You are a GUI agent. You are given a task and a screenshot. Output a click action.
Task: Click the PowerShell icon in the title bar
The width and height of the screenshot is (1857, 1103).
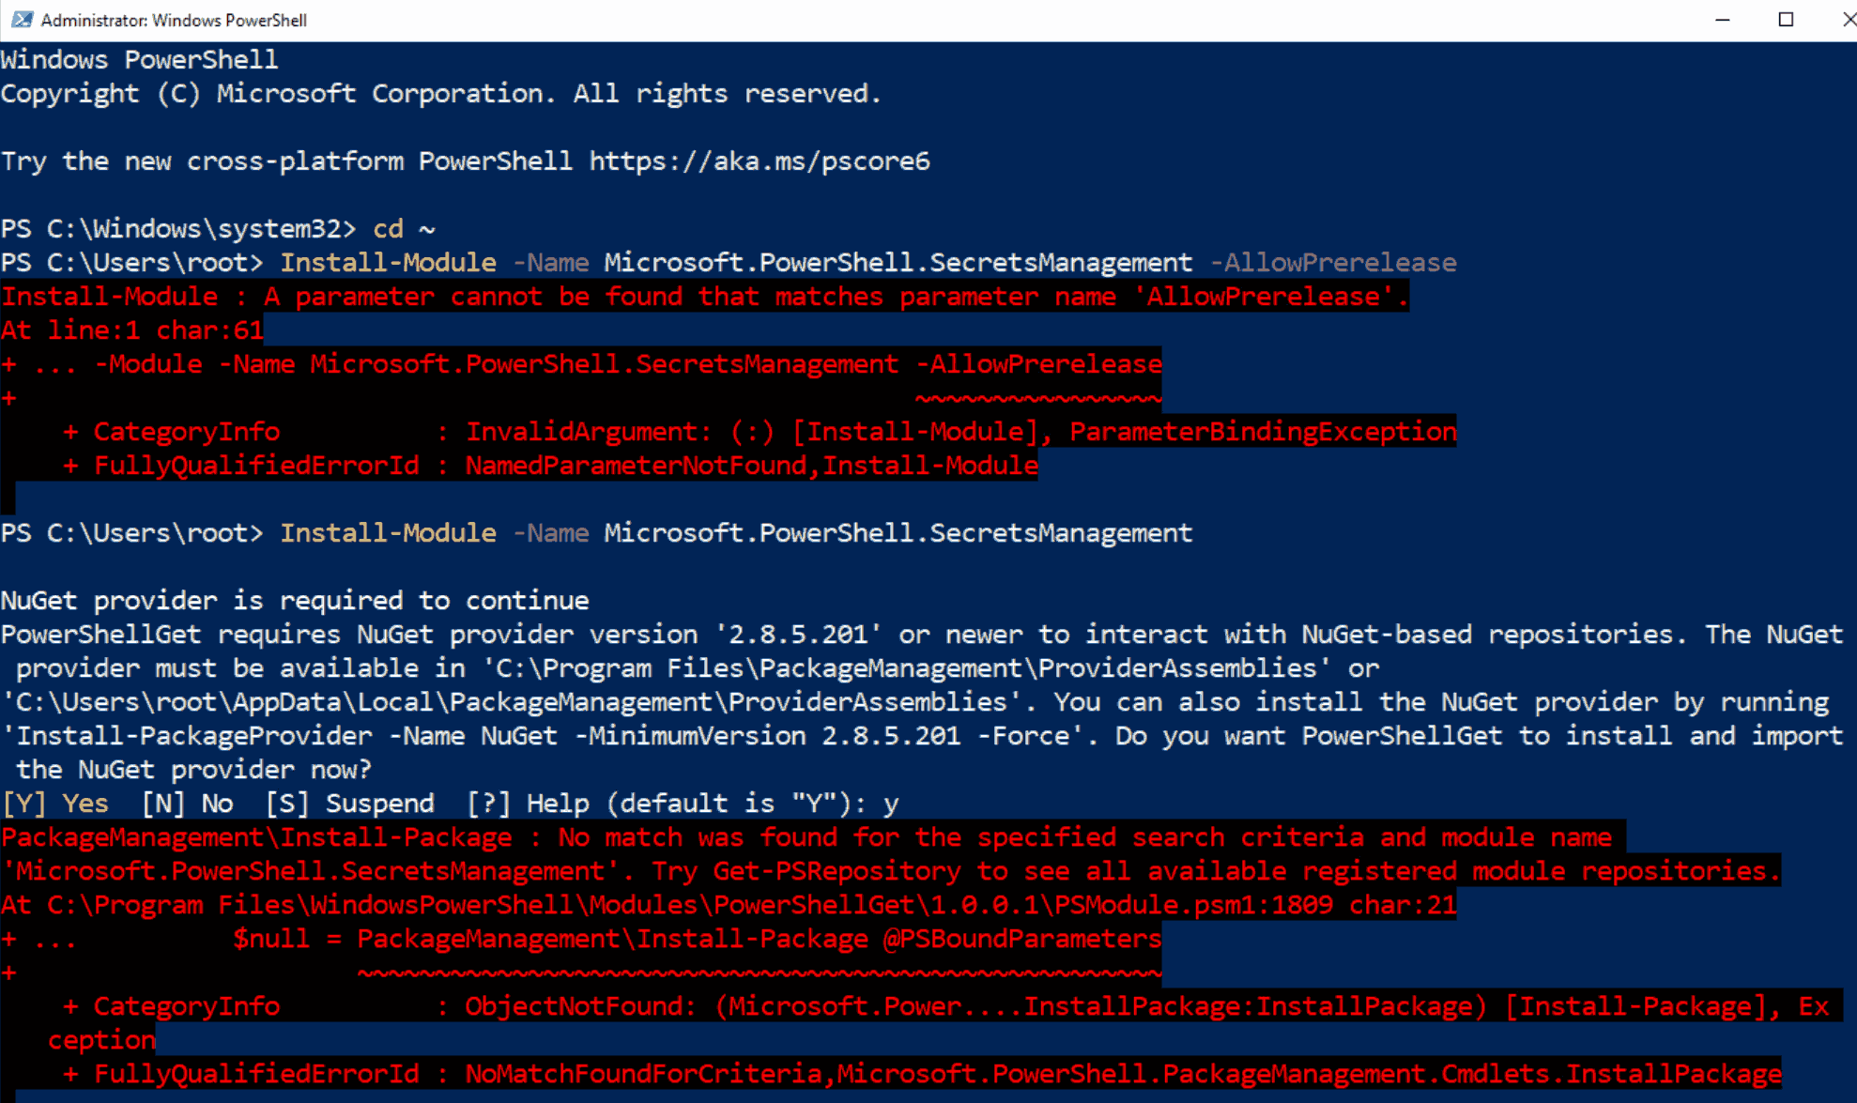[x=22, y=20]
